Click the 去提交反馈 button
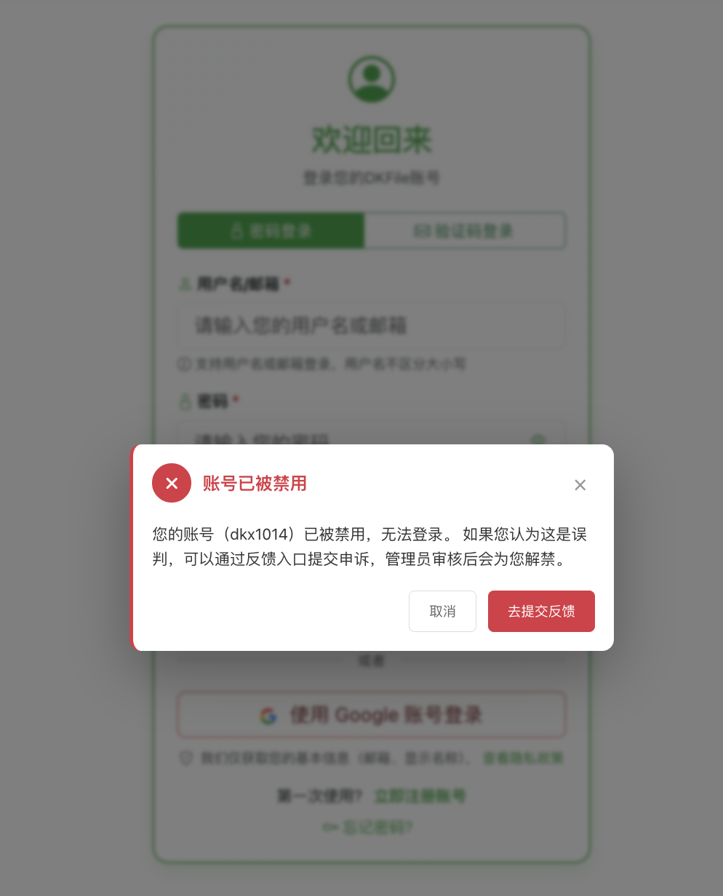Image resolution: width=723 pixels, height=896 pixels. [541, 611]
